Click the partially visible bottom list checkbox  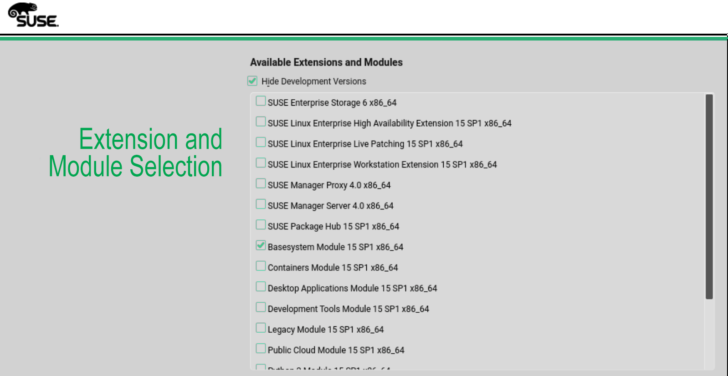261,367
